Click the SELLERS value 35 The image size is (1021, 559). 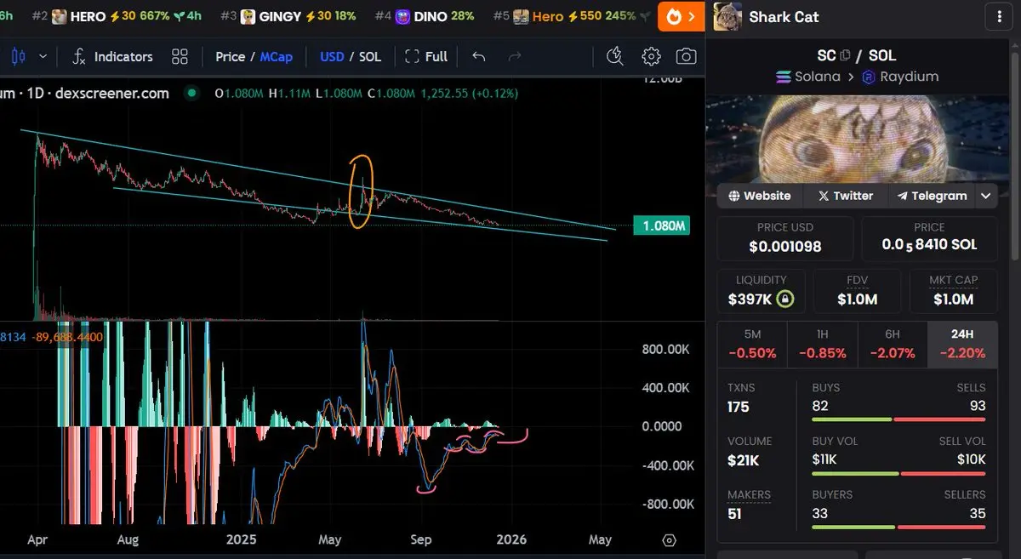978,513
